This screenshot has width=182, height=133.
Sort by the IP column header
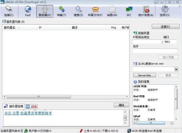[x=54, y=28]
